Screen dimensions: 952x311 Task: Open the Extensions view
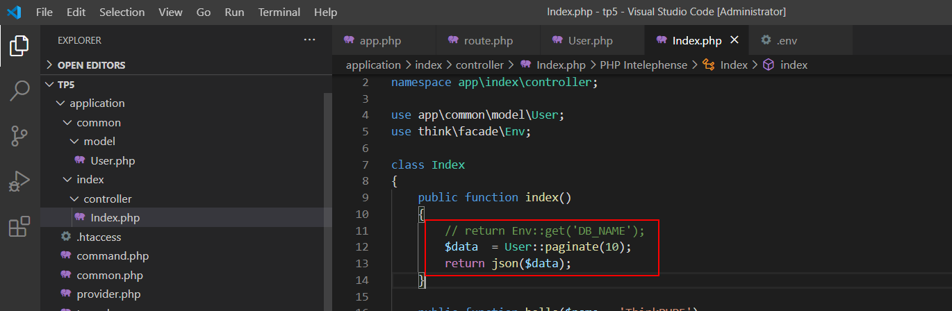[19, 226]
